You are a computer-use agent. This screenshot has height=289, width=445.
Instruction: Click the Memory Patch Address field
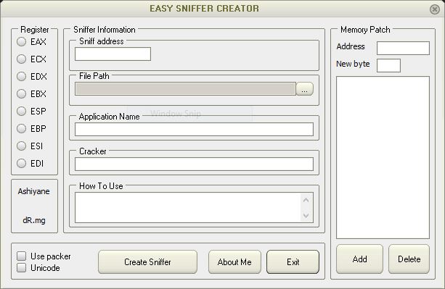tap(403, 48)
